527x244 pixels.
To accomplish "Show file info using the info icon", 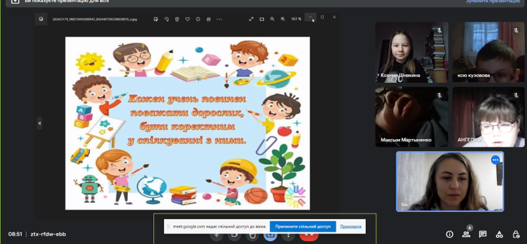I will coord(198,19).
